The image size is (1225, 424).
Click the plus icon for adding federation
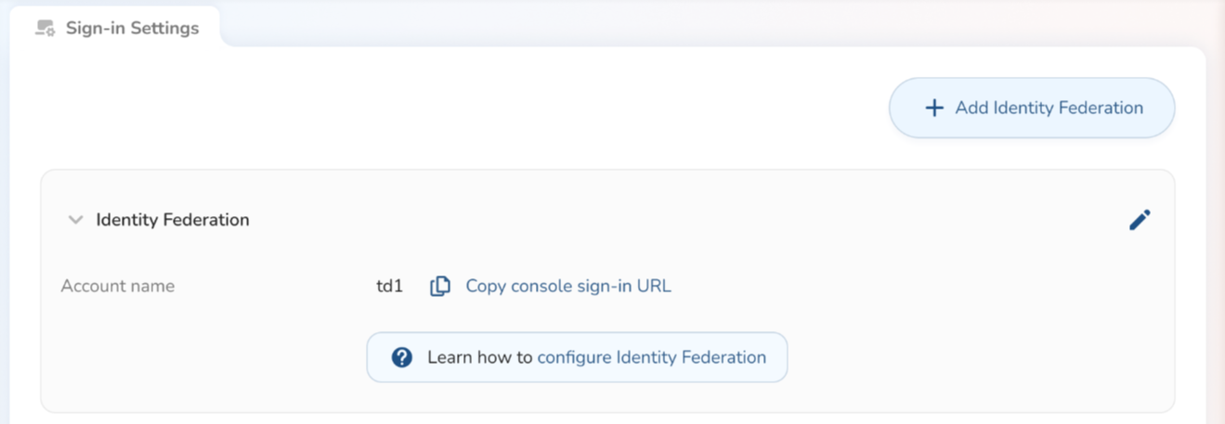[934, 109]
